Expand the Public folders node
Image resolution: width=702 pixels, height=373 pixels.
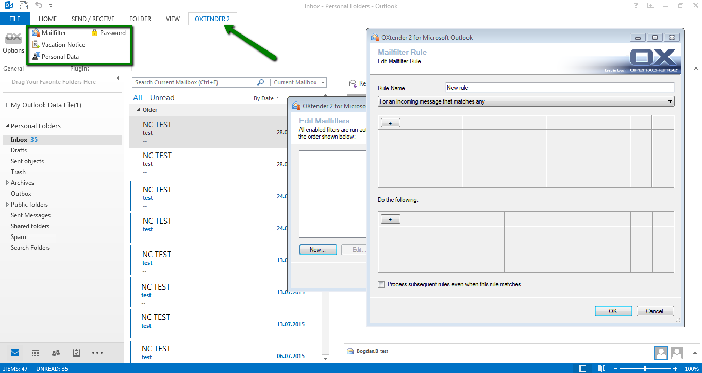(7, 205)
